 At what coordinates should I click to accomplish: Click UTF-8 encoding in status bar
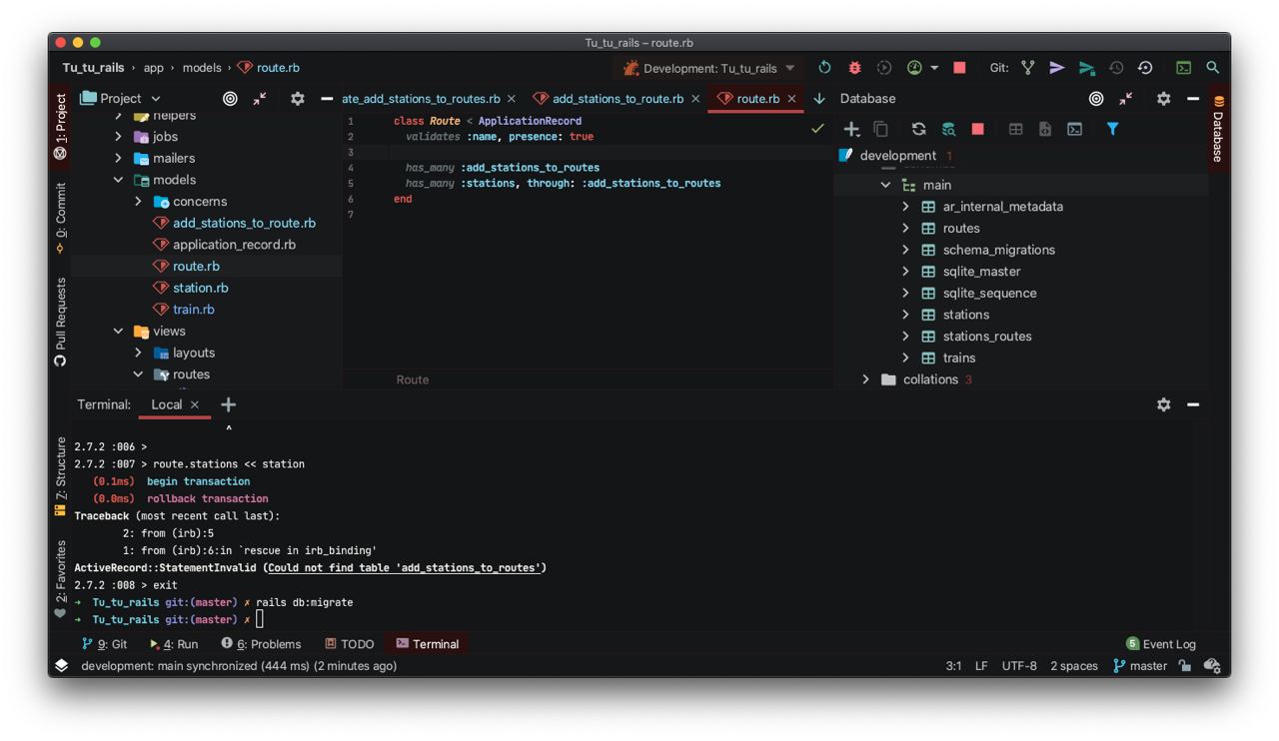(x=1019, y=666)
